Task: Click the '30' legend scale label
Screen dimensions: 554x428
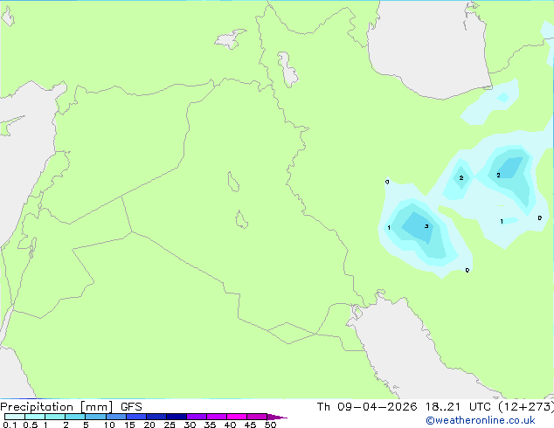Action: (190, 425)
